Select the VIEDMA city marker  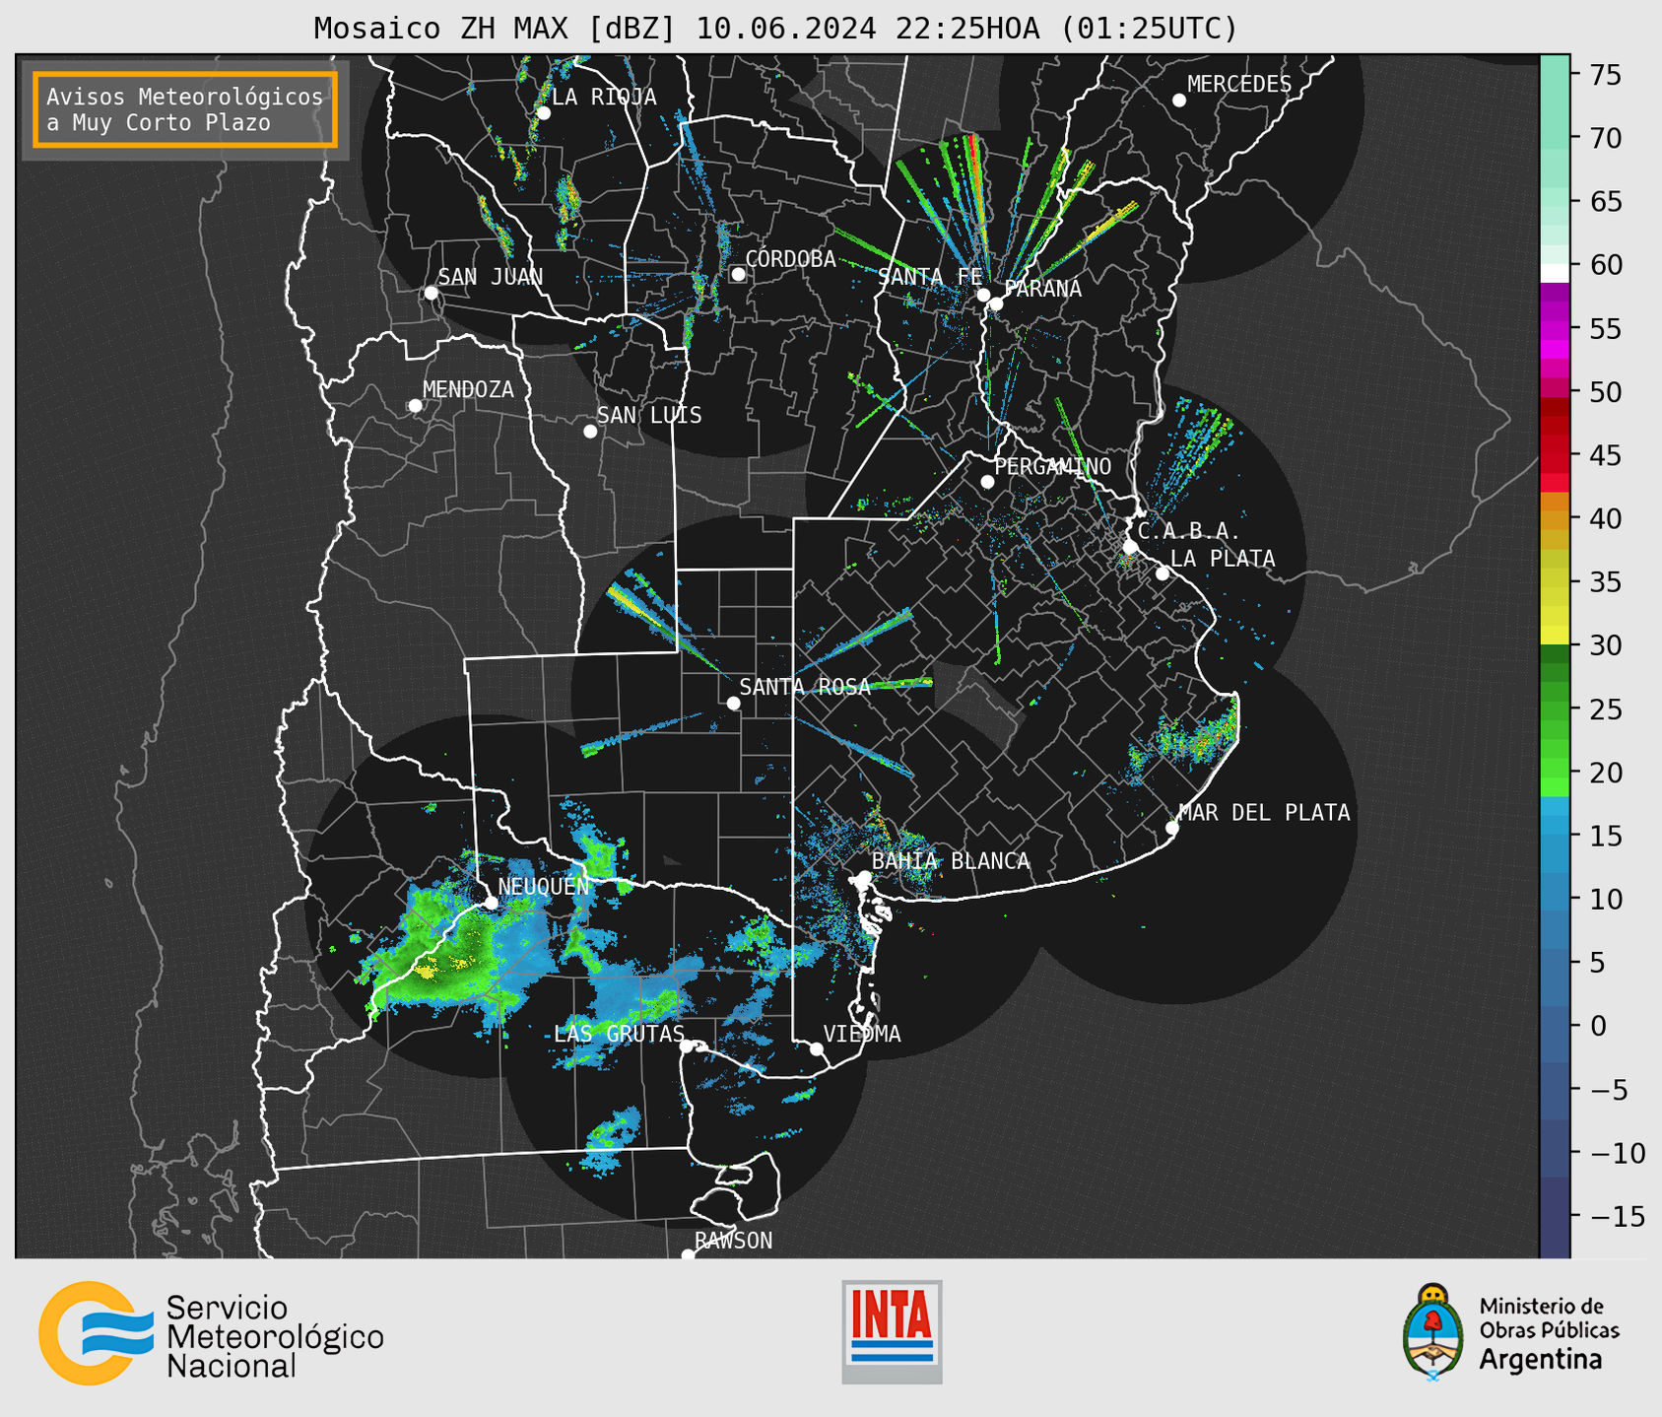pos(816,1048)
